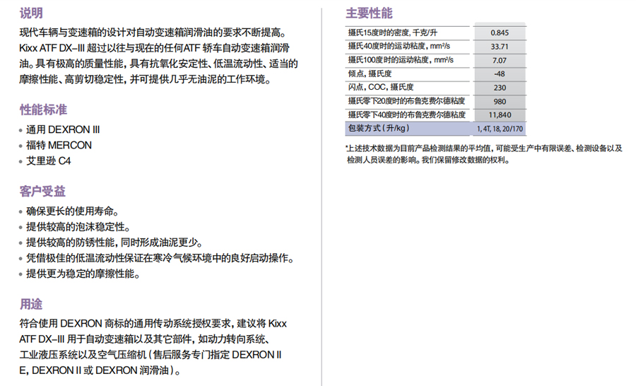This screenshot has width=636, height=386.
Task: Click the 用途 section heading
Action: pyautogui.click(x=31, y=304)
